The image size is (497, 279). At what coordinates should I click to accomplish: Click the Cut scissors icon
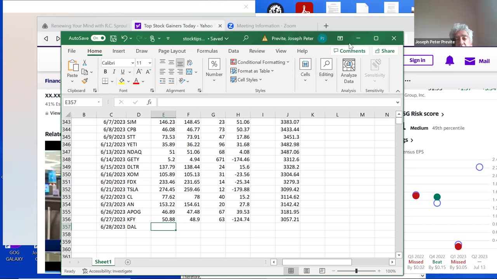[x=85, y=63]
